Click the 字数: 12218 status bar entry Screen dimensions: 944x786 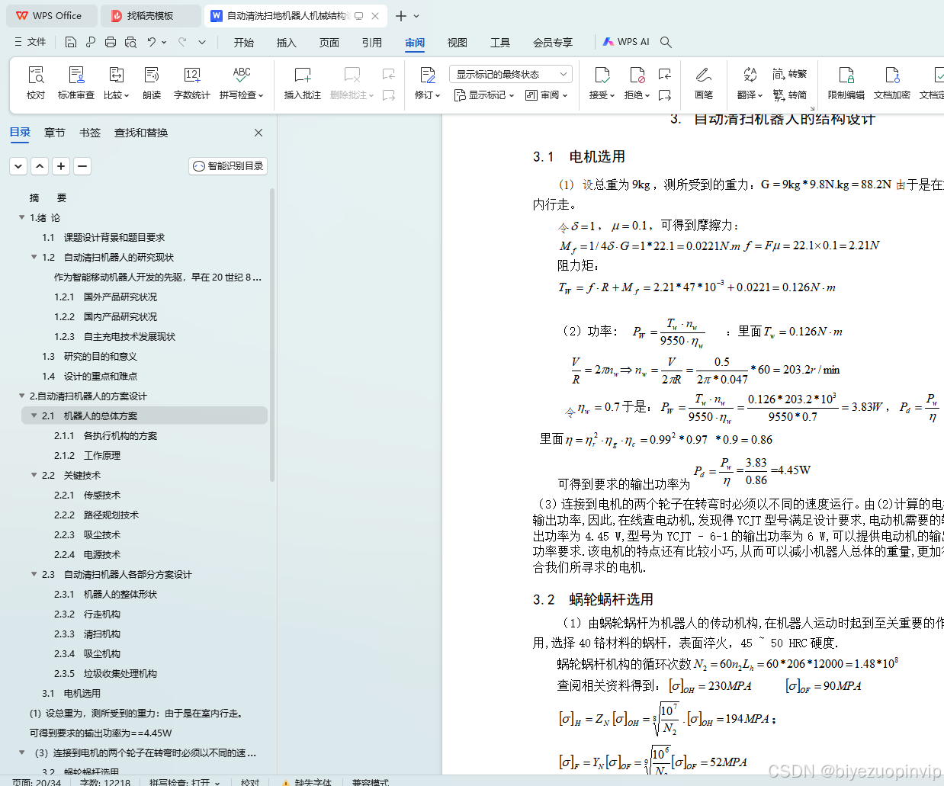[105, 781]
